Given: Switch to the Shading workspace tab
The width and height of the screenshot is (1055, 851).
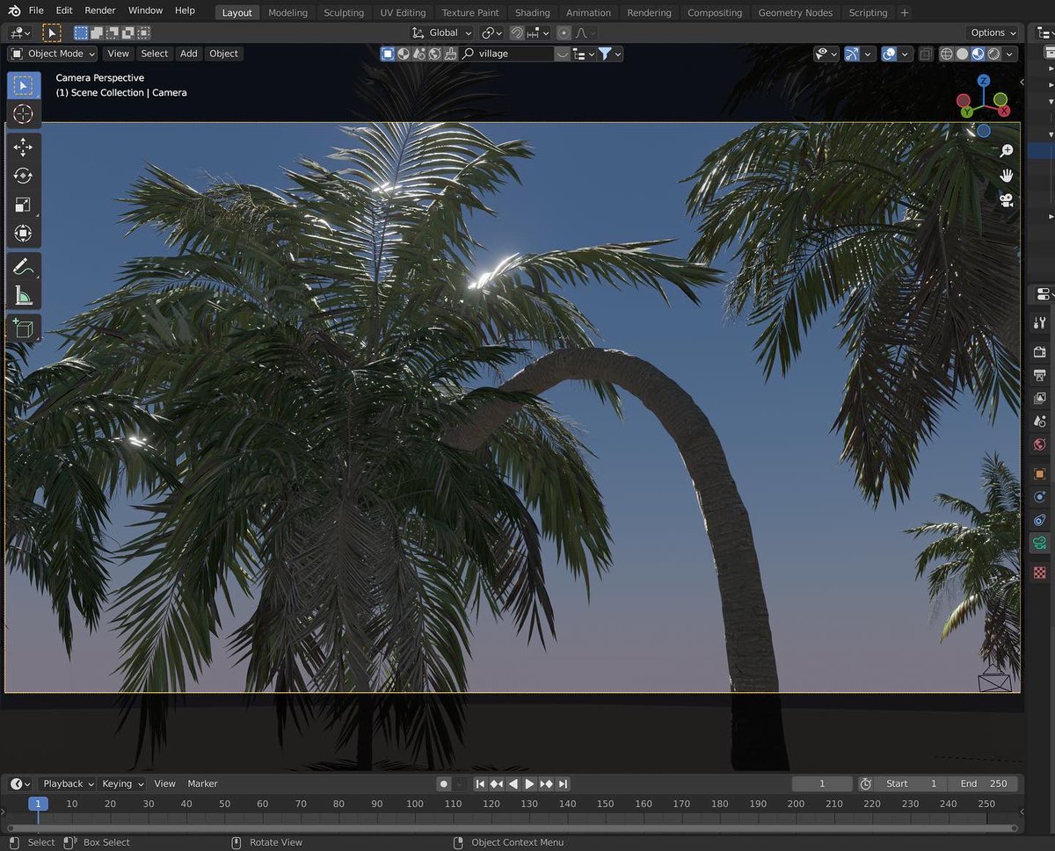Looking at the screenshot, I should pyautogui.click(x=532, y=12).
